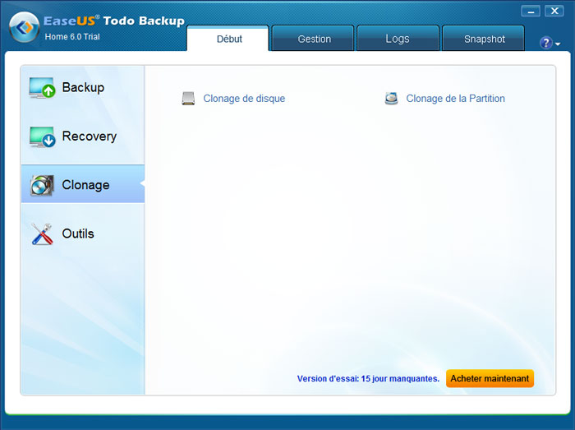Viewport: 575px width, 430px height.
Task: Click the EaseUS logo icon
Action: [x=24, y=27]
